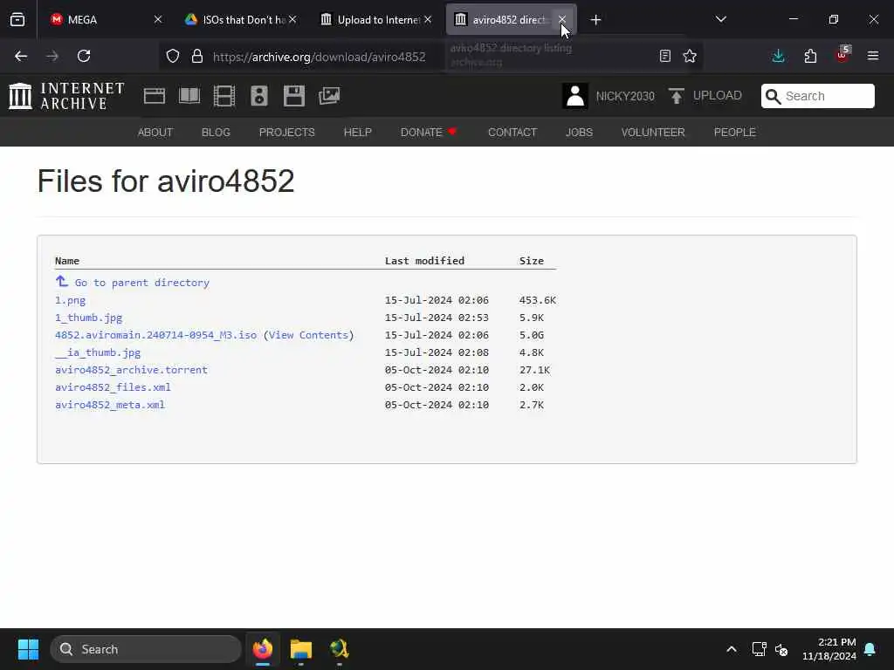Viewport: 894px width, 670px height.
Task: Open the Firefox downloads panel
Action: (778, 56)
